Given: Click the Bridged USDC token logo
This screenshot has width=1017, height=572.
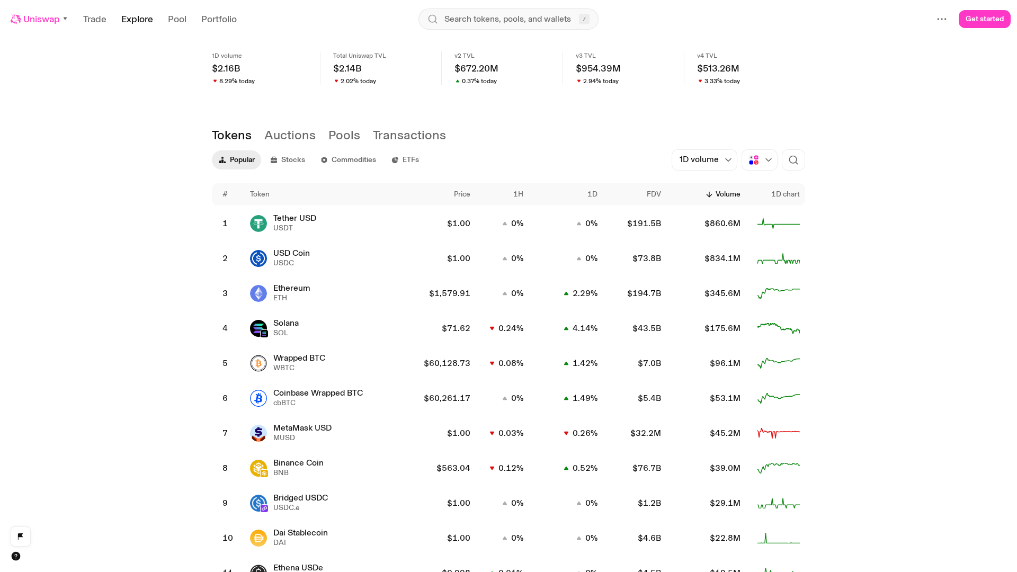Looking at the screenshot, I should click(x=258, y=503).
